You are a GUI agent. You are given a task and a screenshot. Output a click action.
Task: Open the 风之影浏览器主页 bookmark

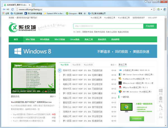(97, 13)
